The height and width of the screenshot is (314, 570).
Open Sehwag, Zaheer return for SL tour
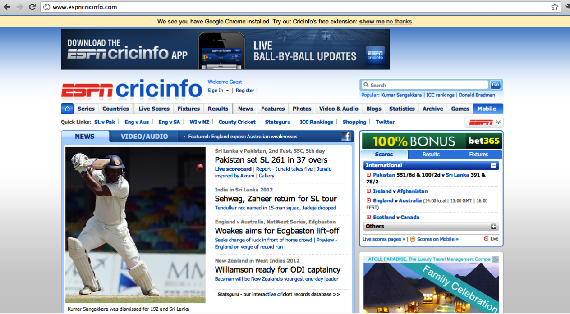pos(276,199)
